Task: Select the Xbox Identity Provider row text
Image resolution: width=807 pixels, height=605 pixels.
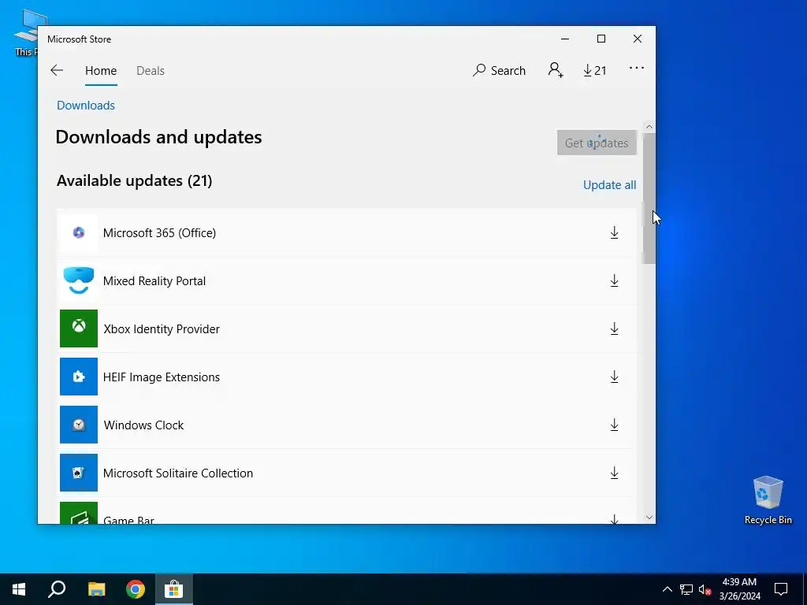Action: point(162,329)
